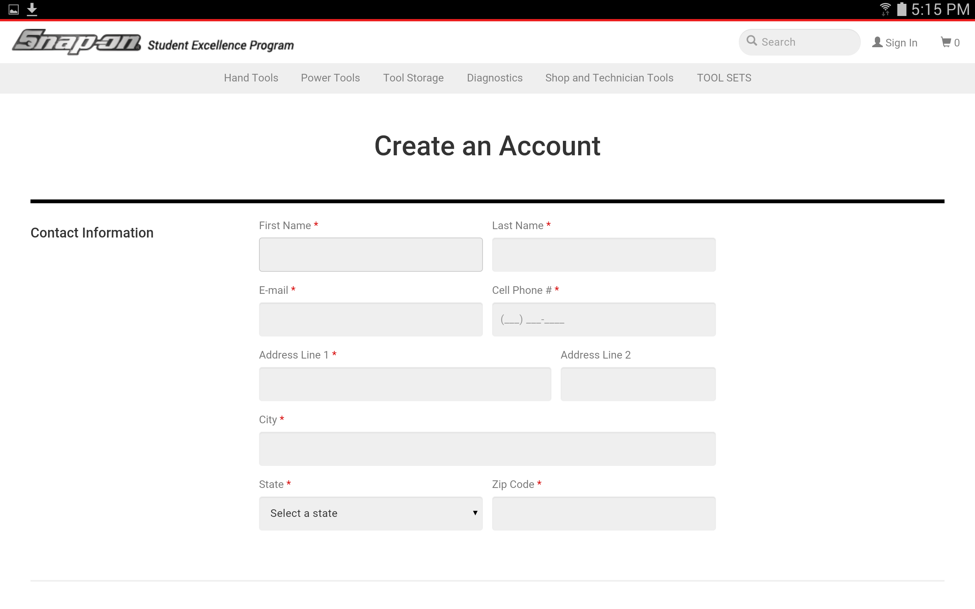
Task: Go to TOOL SETS category
Action: [x=724, y=78]
